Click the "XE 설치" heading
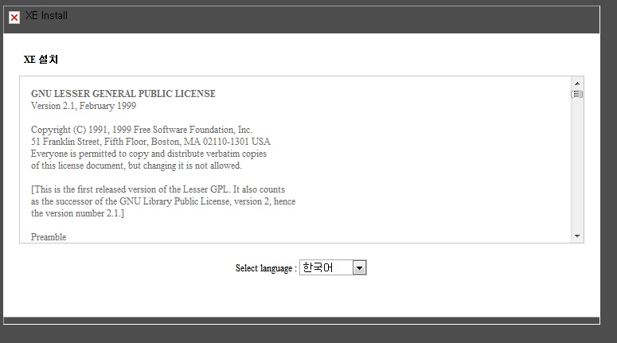Screen dimensions: 617x343 (x=41, y=60)
